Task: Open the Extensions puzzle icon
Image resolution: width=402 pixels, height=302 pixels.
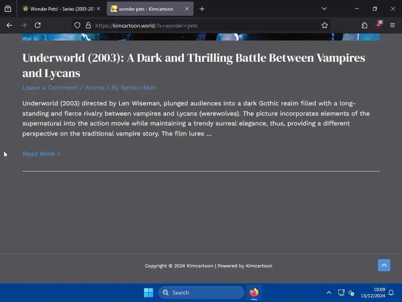Action: 364,25
